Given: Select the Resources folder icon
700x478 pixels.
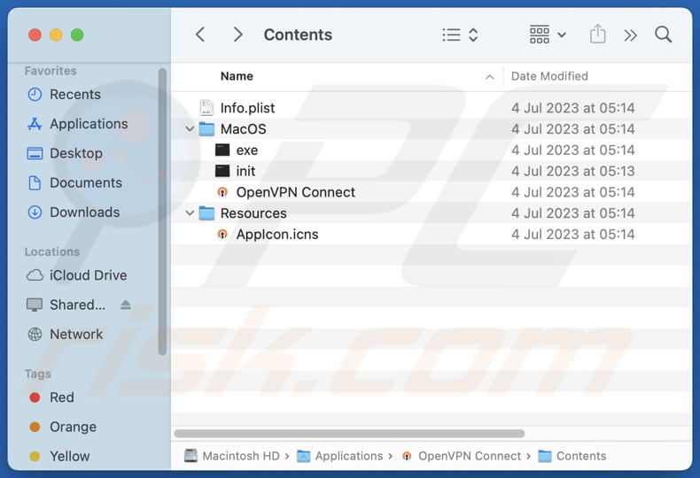Looking at the screenshot, I should tap(206, 213).
